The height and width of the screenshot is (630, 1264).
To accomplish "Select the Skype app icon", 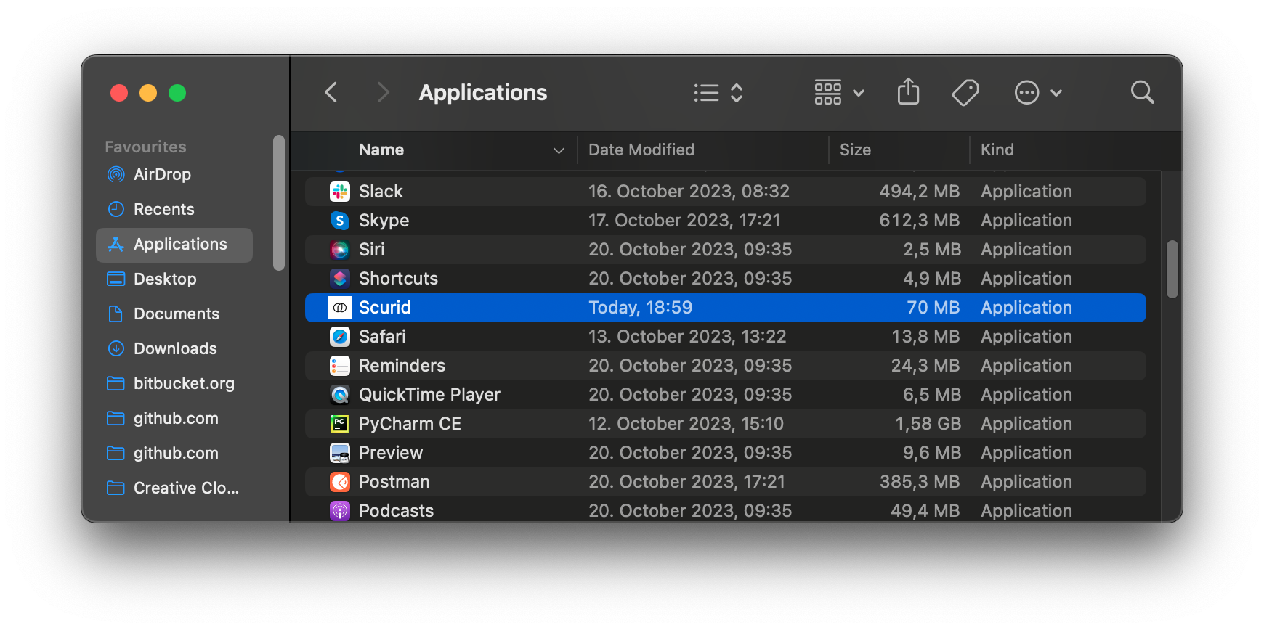I will pyautogui.click(x=339, y=221).
